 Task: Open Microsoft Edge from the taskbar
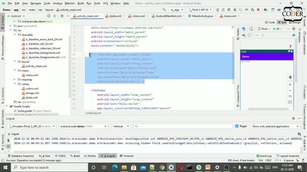[115, 167]
